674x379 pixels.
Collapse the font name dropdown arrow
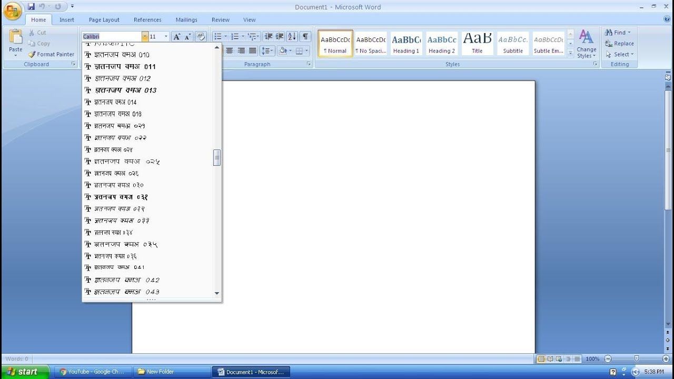click(x=145, y=36)
